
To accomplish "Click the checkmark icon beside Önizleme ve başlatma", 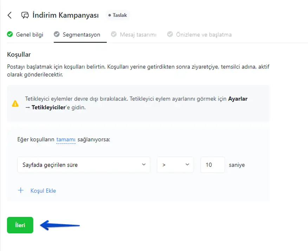I will coord(170,34).
